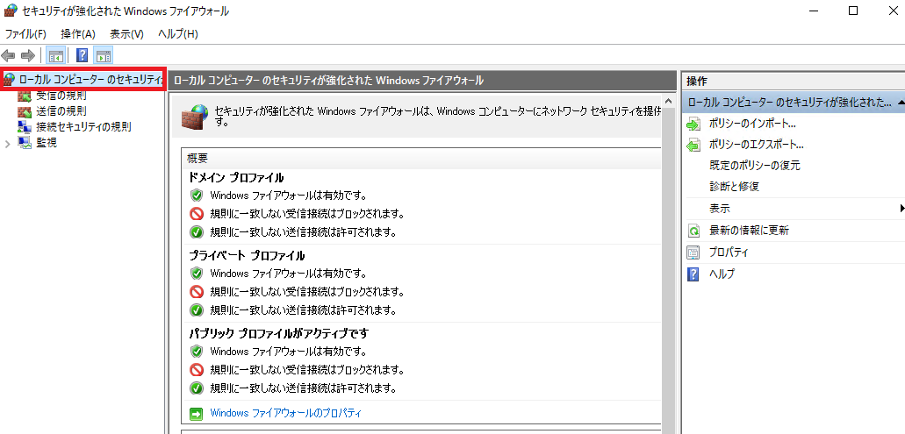Open the 操作(A) menu
This screenshot has width=905, height=434.
pos(78,34)
